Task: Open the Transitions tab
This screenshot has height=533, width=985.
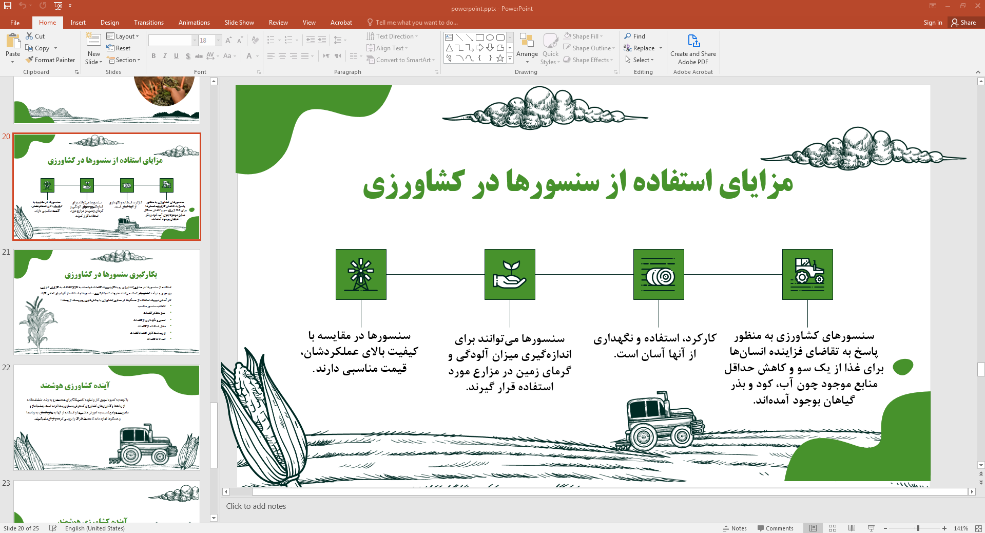Action: [x=149, y=22]
